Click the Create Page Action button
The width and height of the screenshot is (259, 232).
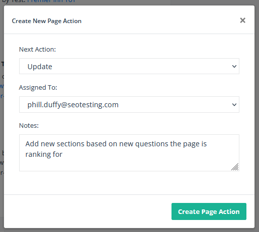click(x=209, y=211)
